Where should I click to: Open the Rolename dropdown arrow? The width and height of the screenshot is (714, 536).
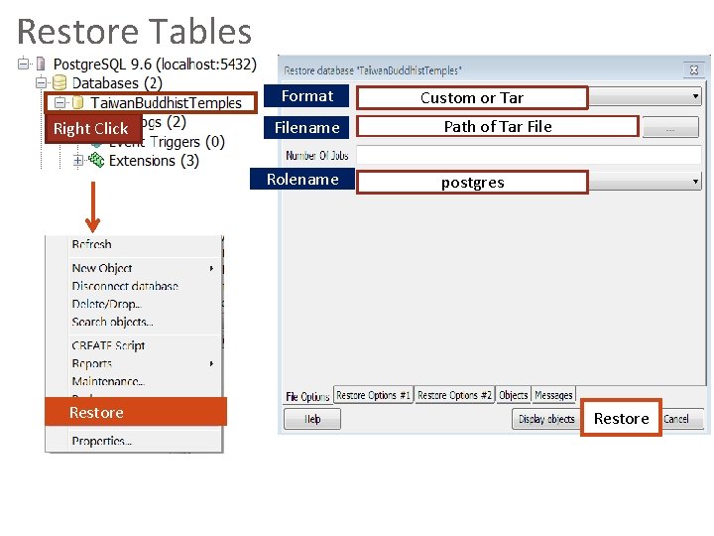click(695, 182)
